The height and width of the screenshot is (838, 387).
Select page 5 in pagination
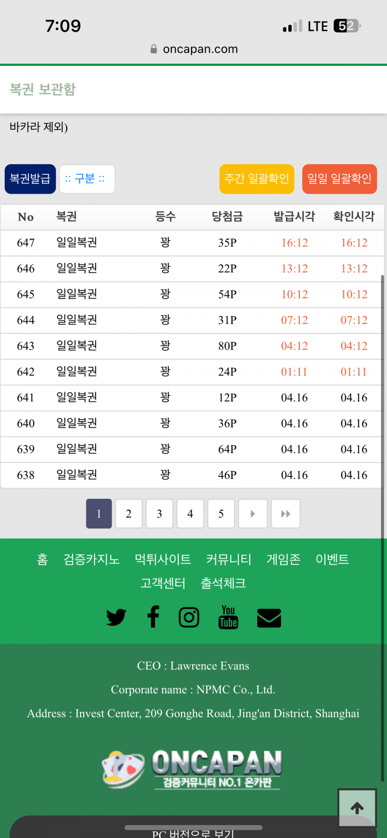click(x=221, y=514)
